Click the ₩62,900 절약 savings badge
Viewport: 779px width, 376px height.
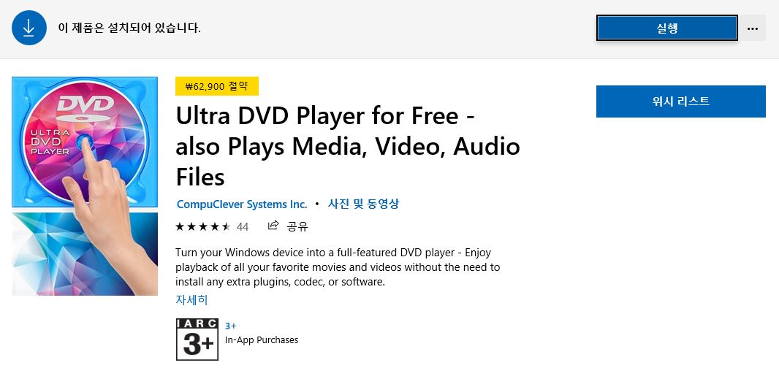[216, 86]
